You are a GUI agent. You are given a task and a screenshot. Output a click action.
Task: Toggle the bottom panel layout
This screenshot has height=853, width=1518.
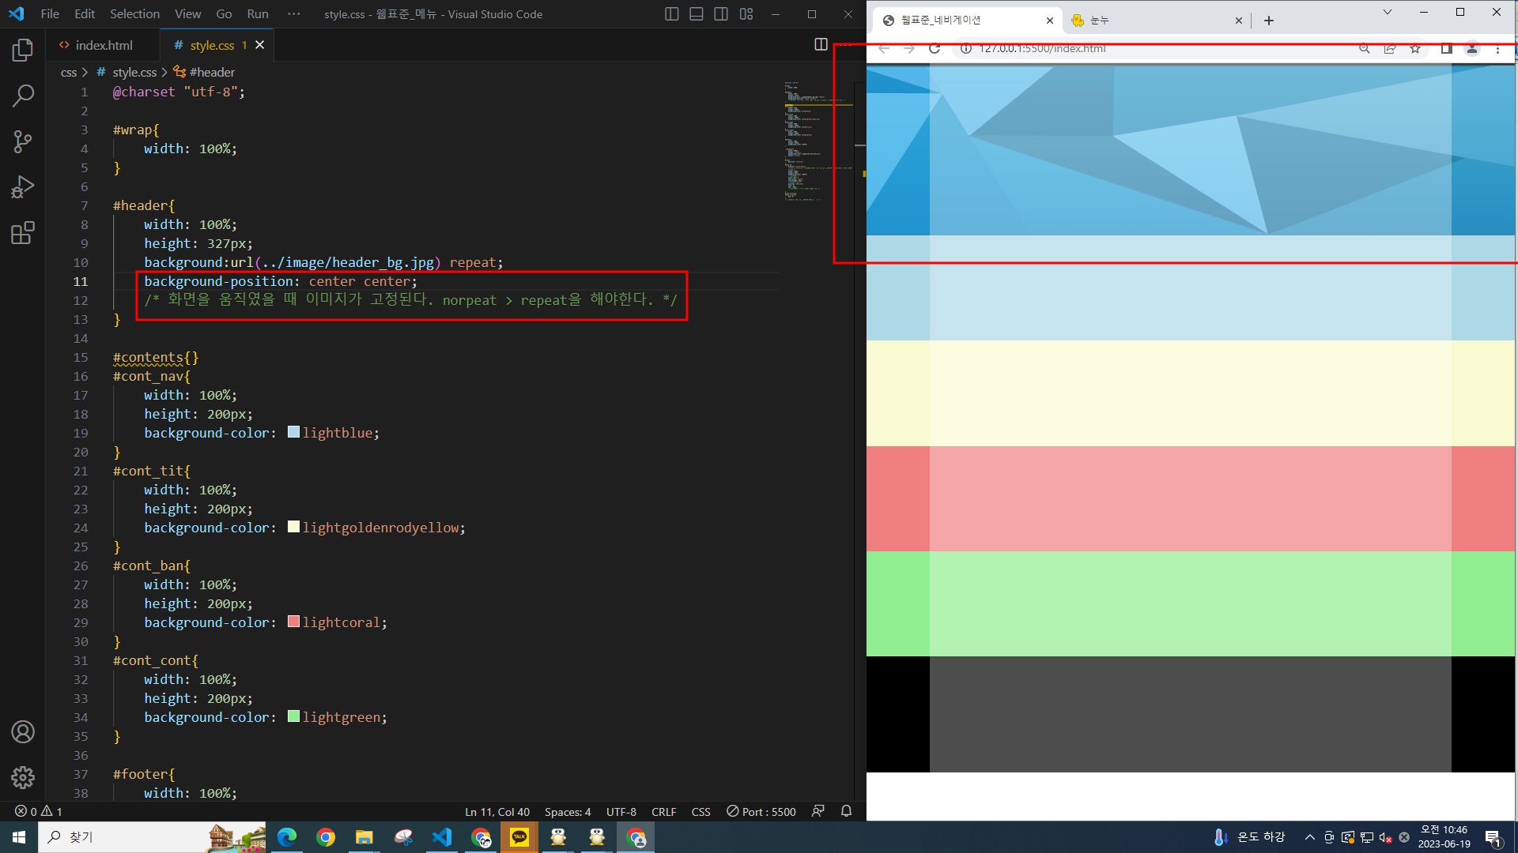pos(696,14)
